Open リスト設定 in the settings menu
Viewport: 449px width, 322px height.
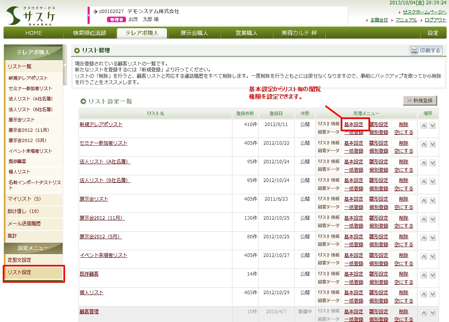click(33, 272)
